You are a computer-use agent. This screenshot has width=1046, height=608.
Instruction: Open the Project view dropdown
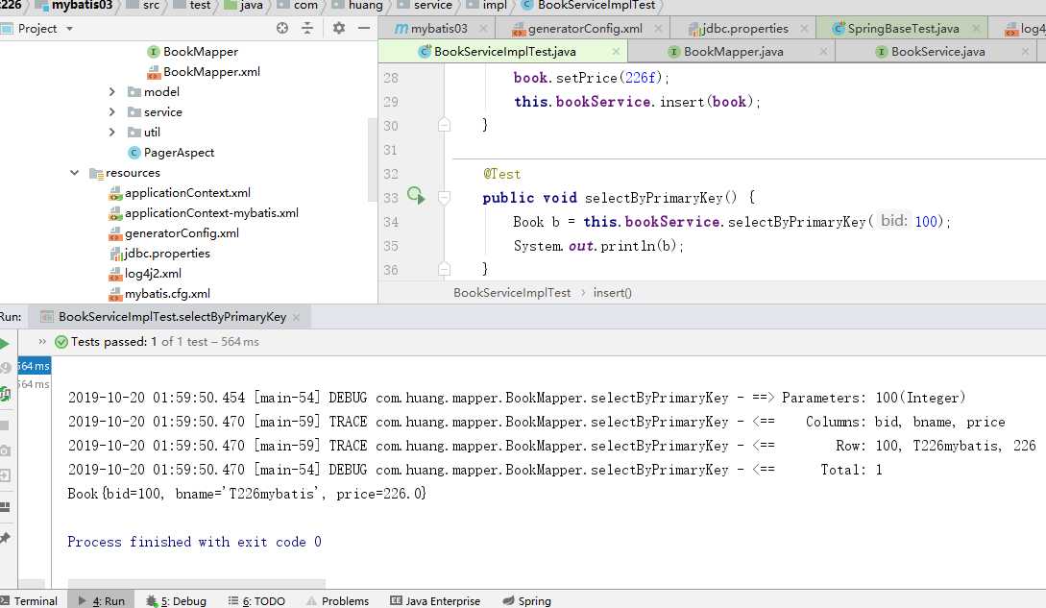coord(69,29)
